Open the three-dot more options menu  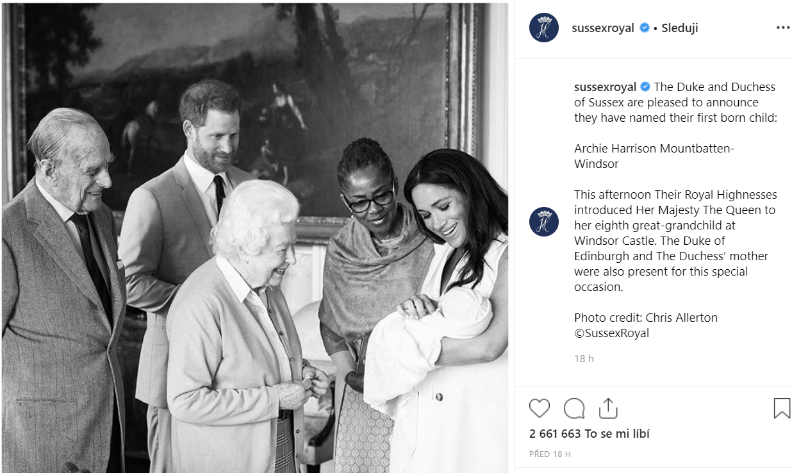click(x=783, y=28)
